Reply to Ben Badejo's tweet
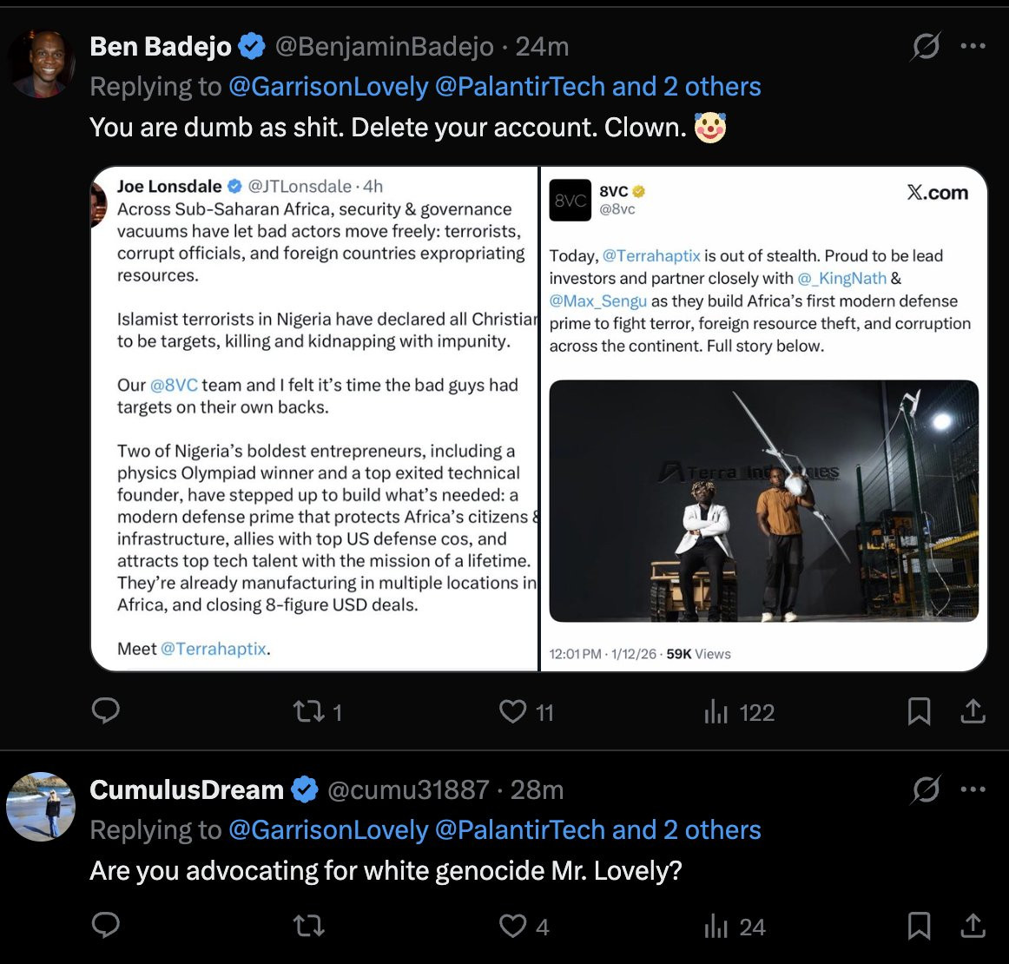The image size is (1009, 964). pyautogui.click(x=106, y=711)
